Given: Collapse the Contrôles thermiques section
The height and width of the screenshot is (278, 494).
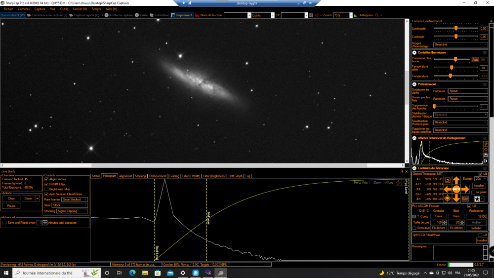Looking at the screenshot, I should point(414,52).
